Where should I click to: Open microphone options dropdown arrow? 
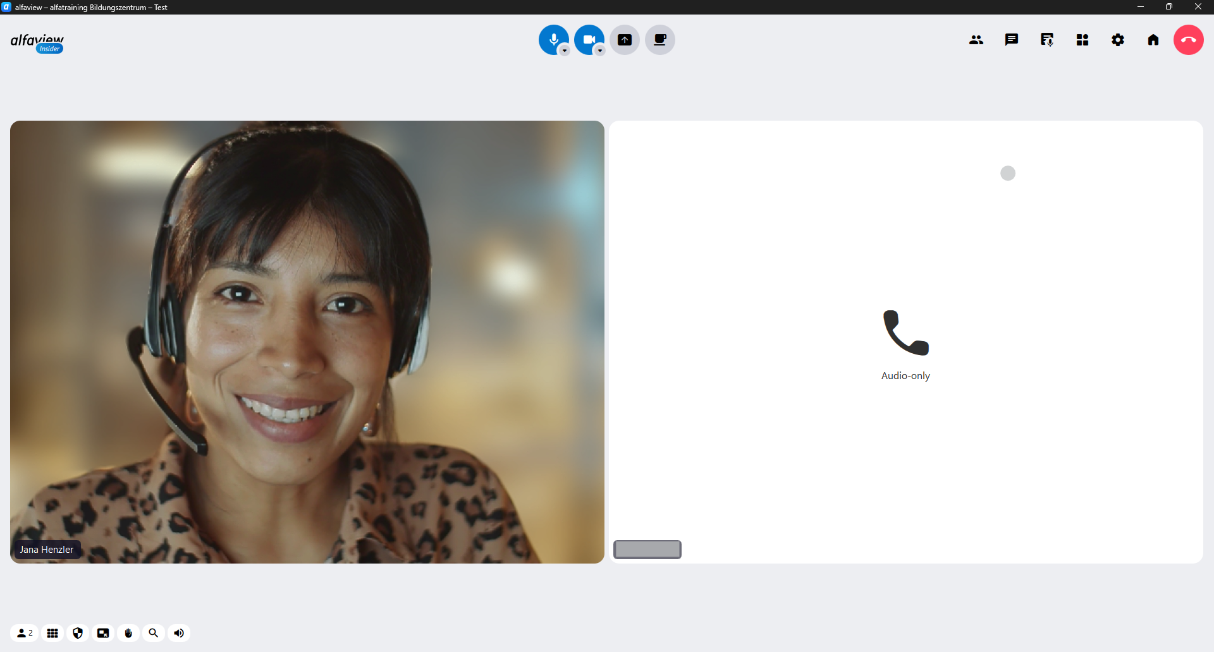(x=565, y=51)
